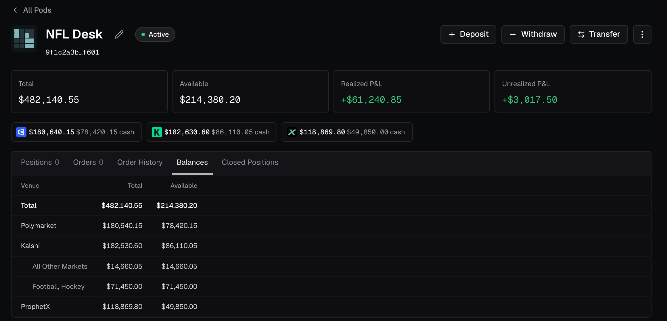Click the Withdraw button
The height and width of the screenshot is (321, 667).
click(x=533, y=34)
